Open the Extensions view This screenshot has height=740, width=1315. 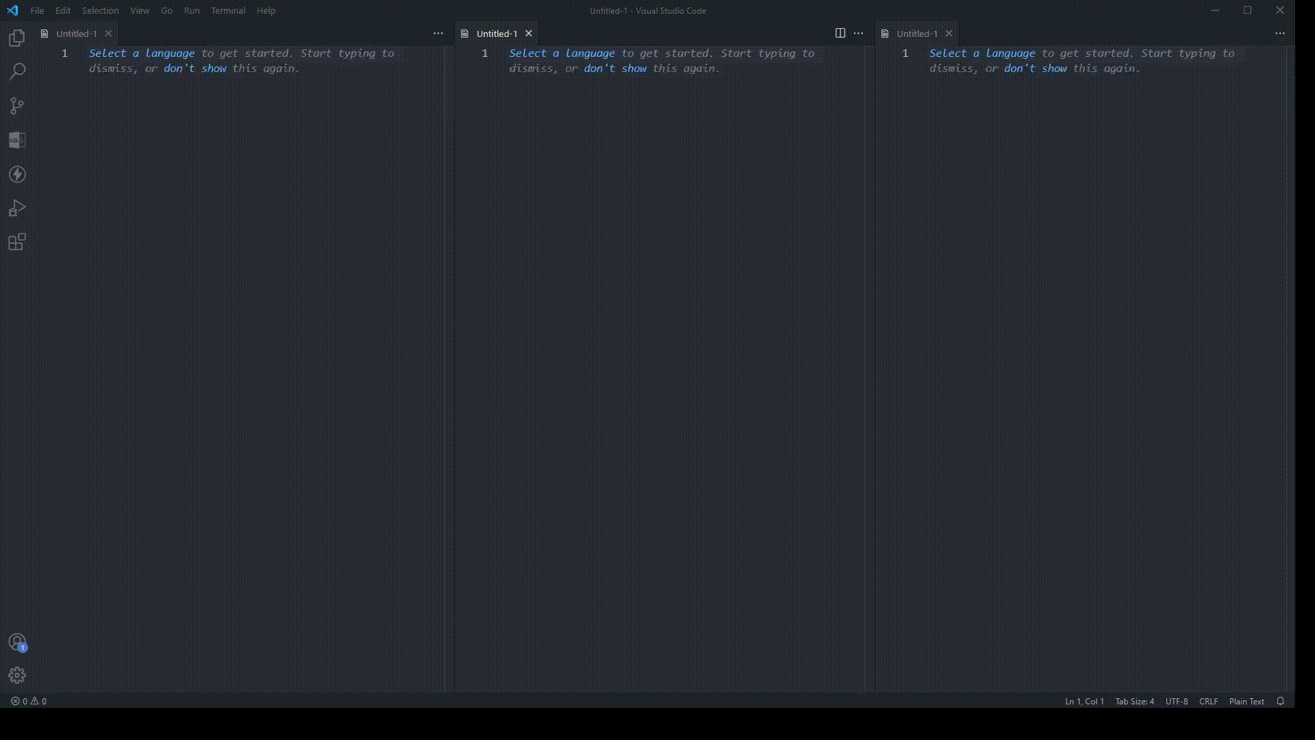[17, 242]
